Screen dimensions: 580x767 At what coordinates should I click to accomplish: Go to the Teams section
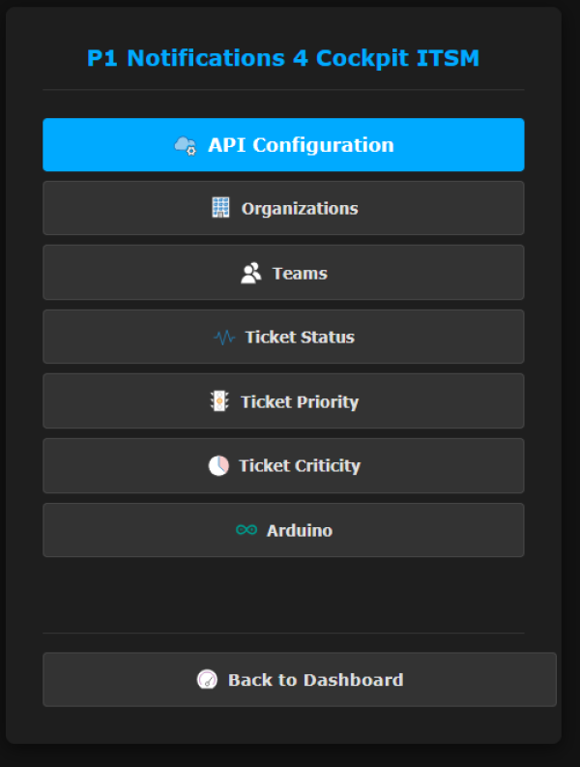coord(300,274)
